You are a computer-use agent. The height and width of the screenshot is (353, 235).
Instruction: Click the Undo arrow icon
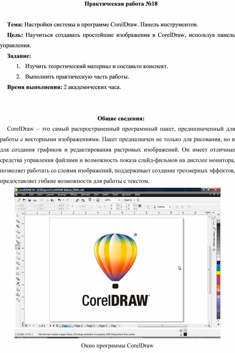(x=60, y=200)
